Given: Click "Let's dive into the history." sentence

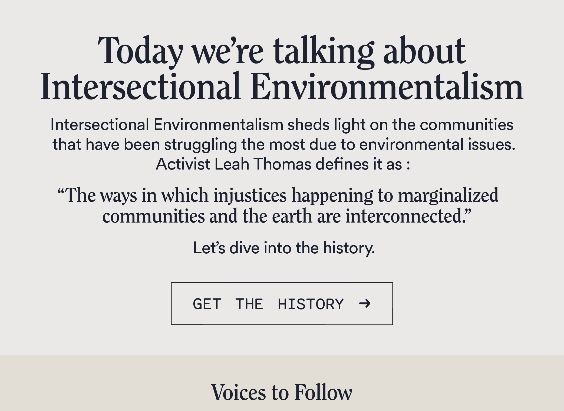Looking at the screenshot, I should 284,248.
